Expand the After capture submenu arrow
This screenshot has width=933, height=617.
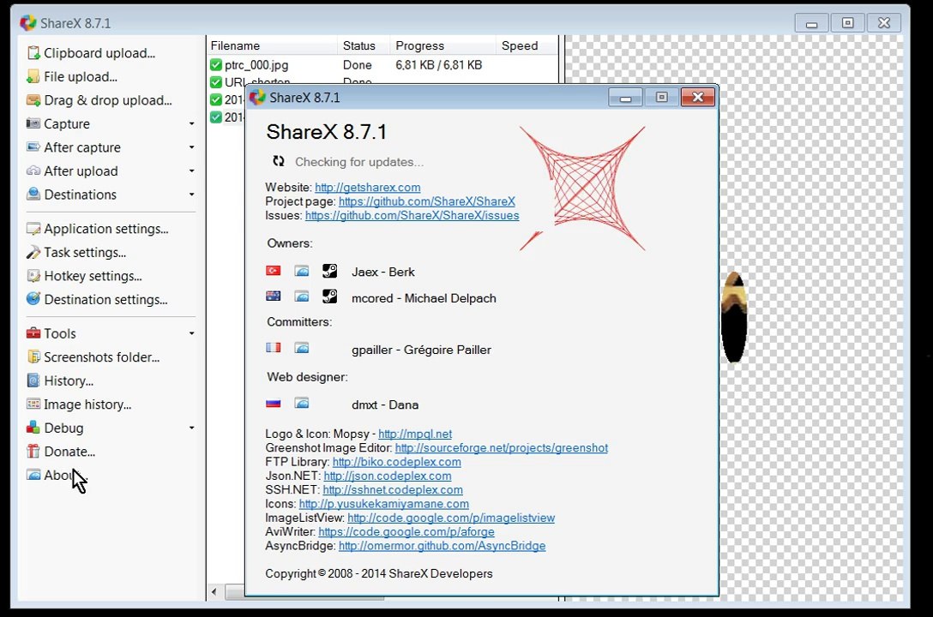point(191,147)
